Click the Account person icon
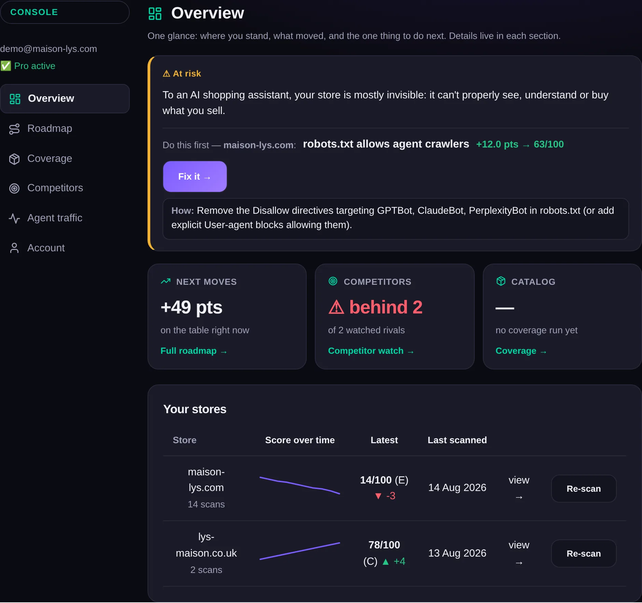This screenshot has width=642, height=603. click(14, 248)
